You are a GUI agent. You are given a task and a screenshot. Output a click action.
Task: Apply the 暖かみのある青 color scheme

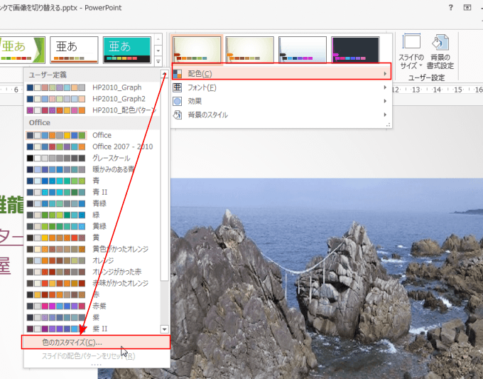click(x=92, y=169)
